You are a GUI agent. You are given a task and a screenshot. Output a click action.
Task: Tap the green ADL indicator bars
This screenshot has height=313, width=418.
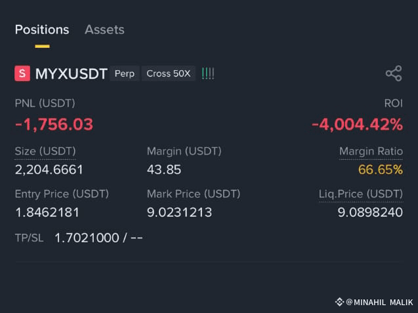[208, 73]
